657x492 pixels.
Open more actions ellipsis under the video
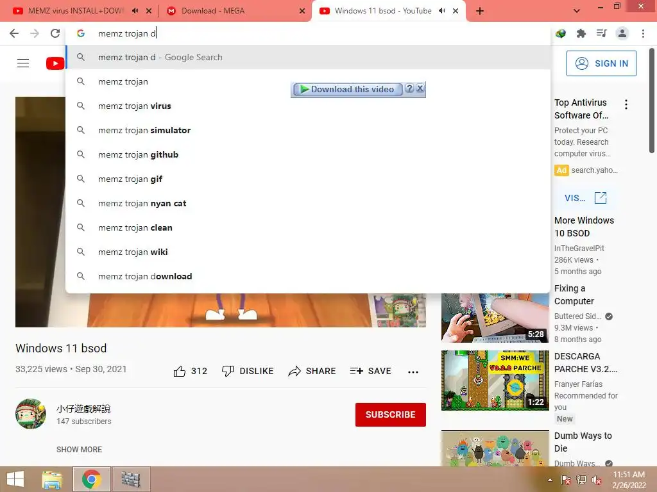413,372
